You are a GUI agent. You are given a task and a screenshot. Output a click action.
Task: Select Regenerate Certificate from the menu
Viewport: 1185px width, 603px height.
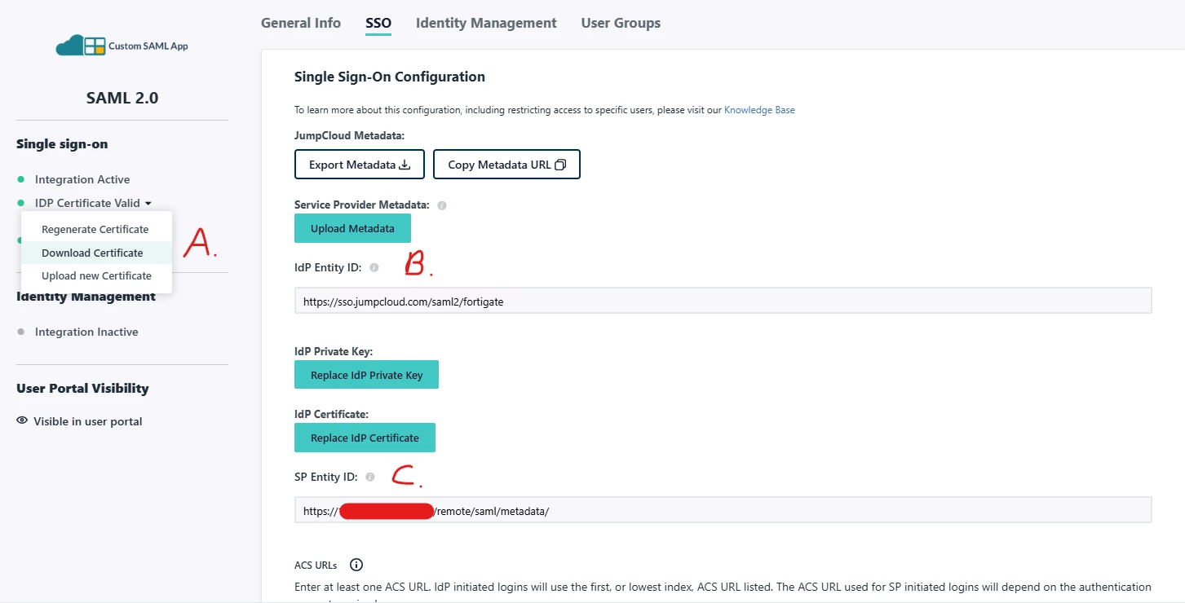[x=95, y=229]
